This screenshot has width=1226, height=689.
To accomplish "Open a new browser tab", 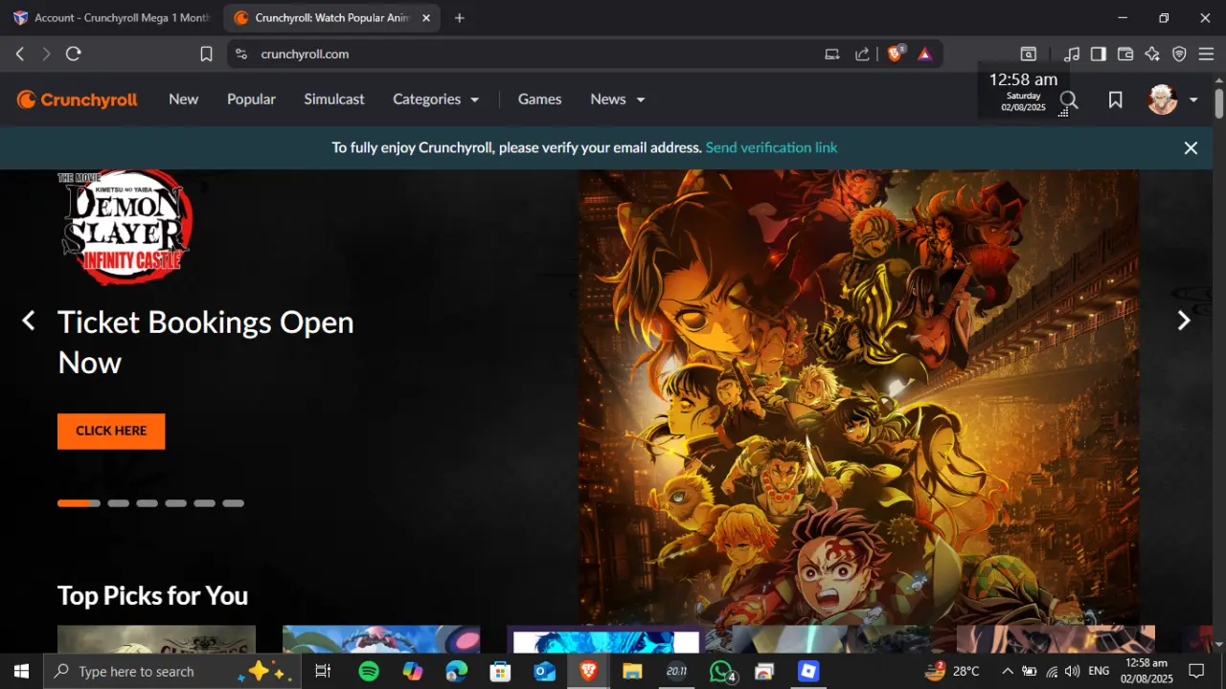I will (460, 18).
